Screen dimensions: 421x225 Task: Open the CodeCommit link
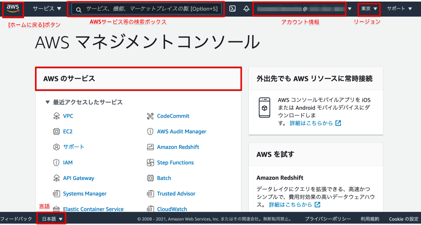[x=173, y=116]
